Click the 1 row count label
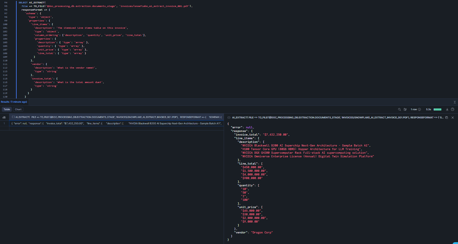Viewport: 458px width, 244px height. coord(414,109)
